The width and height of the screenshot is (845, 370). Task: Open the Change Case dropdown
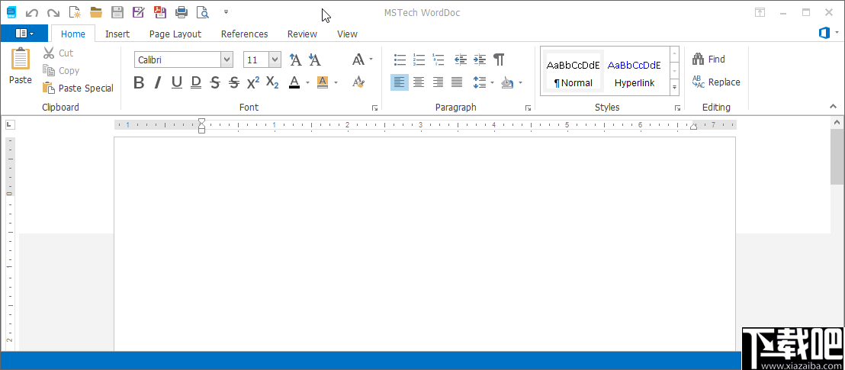click(x=362, y=60)
